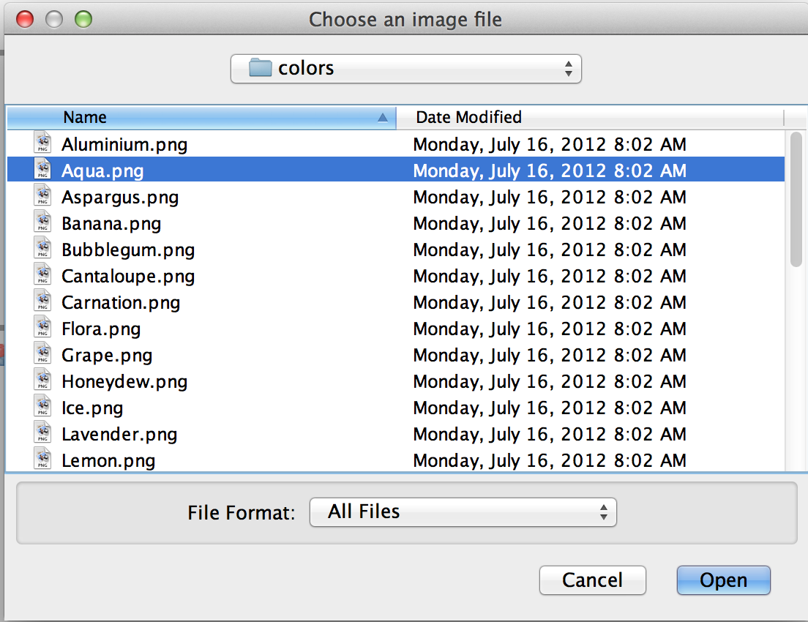Select the Flora.png file name

coord(101,329)
